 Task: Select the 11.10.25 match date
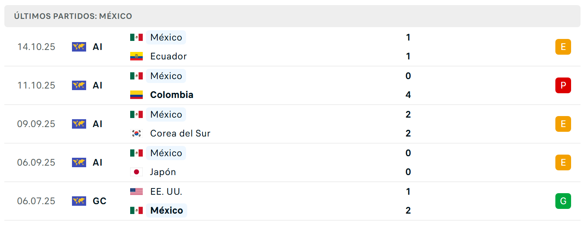click(x=36, y=85)
